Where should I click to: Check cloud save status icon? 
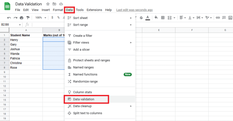(61, 4)
